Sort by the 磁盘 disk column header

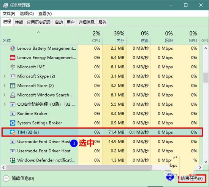click(x=139, y=36)
